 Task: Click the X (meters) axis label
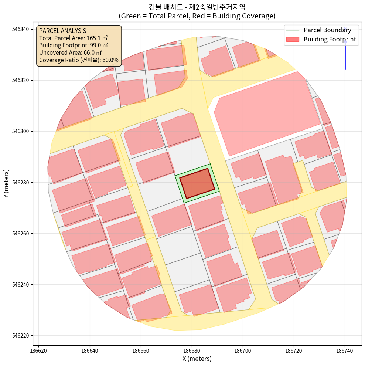click(197, 359)
